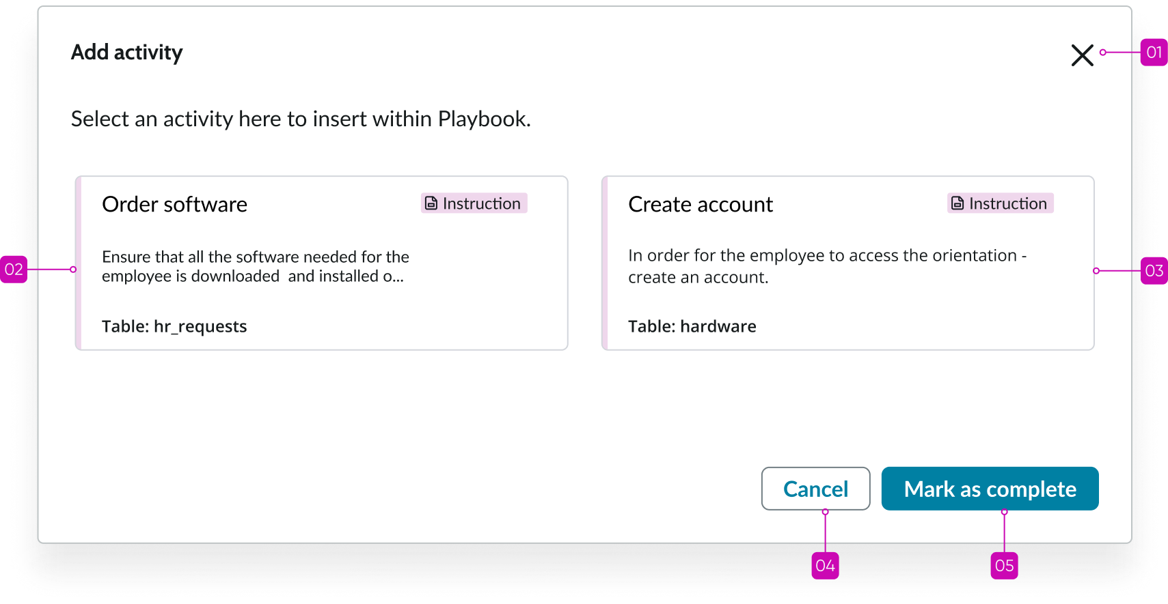Click the Instruction document icon on Order software card
Screen dimensions: 1168x604
coord(430,202)
